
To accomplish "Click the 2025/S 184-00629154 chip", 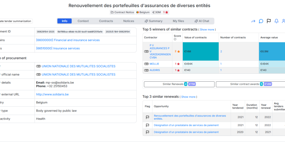I will (x=118, y=32).
